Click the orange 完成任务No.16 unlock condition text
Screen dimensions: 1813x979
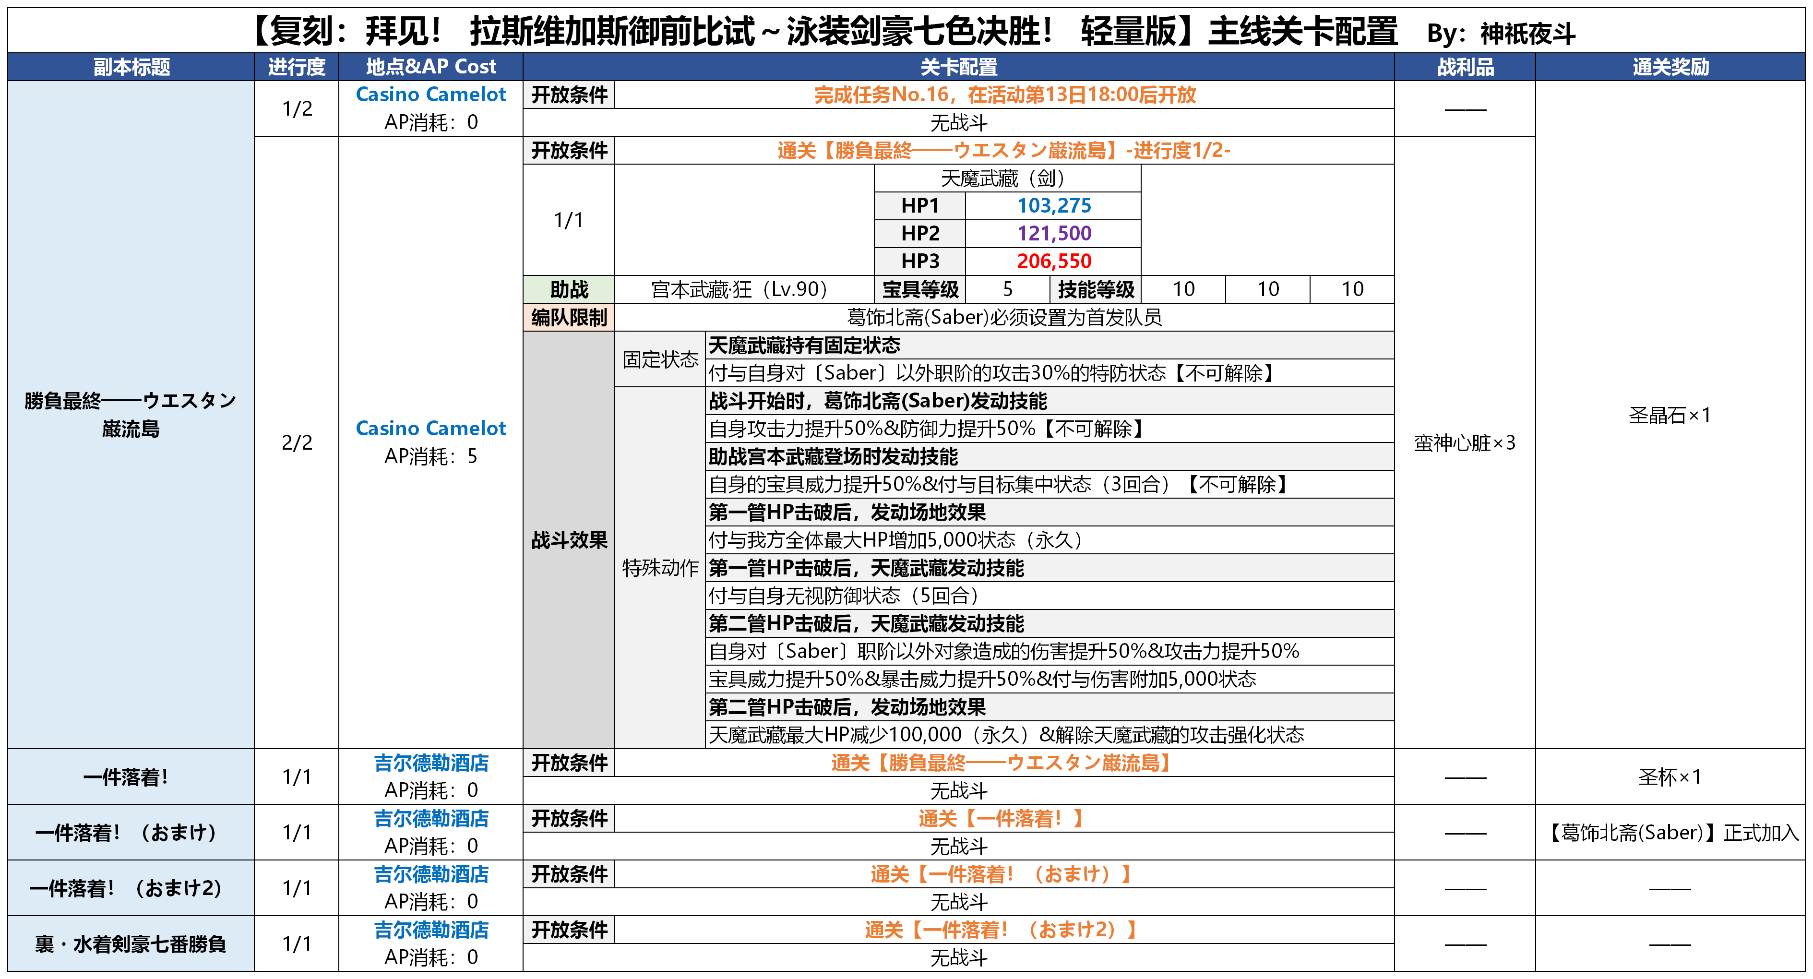pos(1004,95)
